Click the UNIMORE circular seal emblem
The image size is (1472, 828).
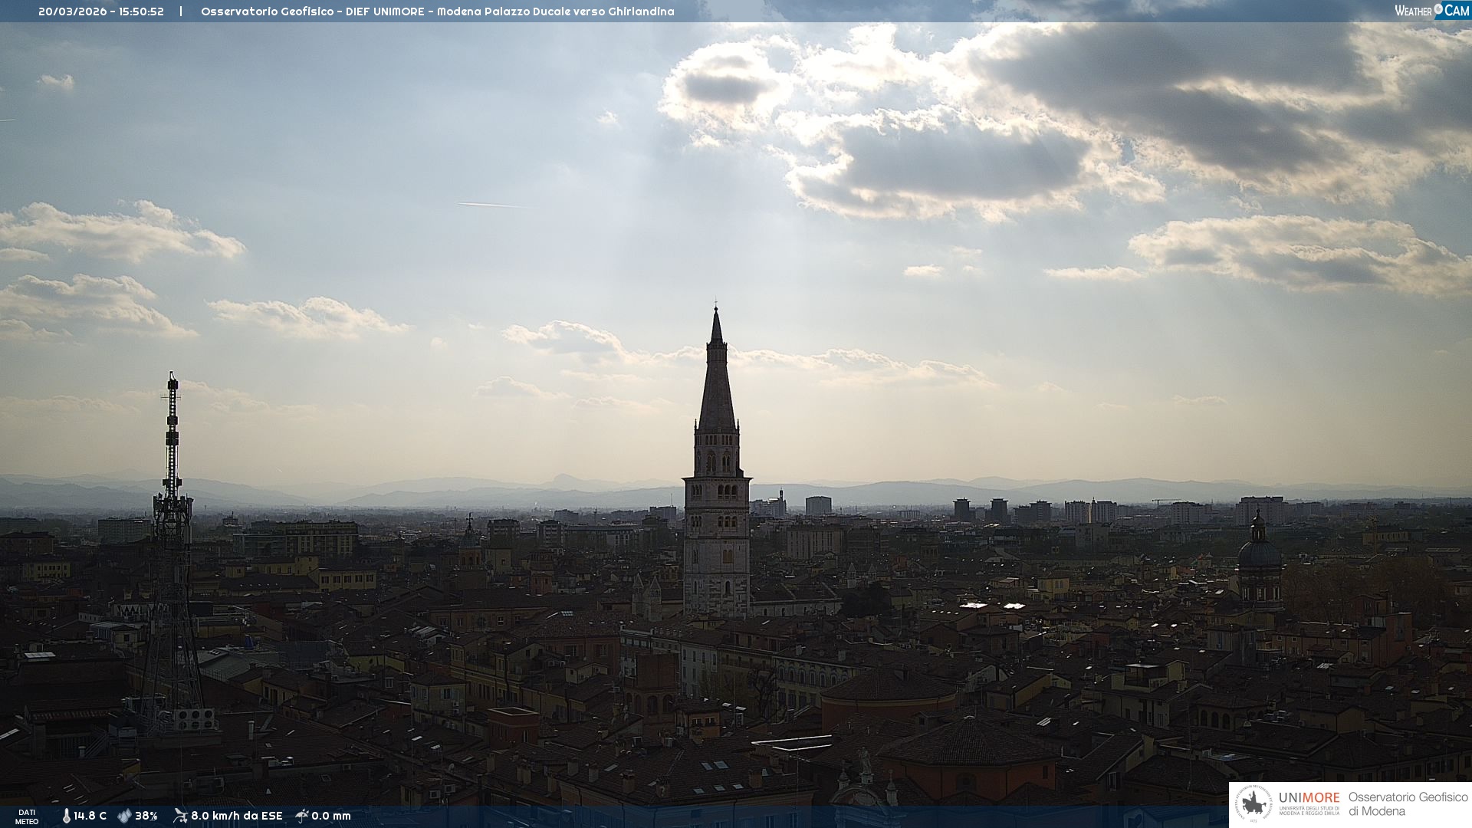pyautogui.click(x=1253, y=803)
